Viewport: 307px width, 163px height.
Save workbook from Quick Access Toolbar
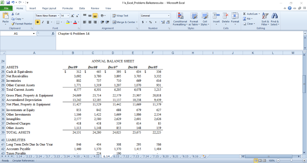tap(8, 3)
